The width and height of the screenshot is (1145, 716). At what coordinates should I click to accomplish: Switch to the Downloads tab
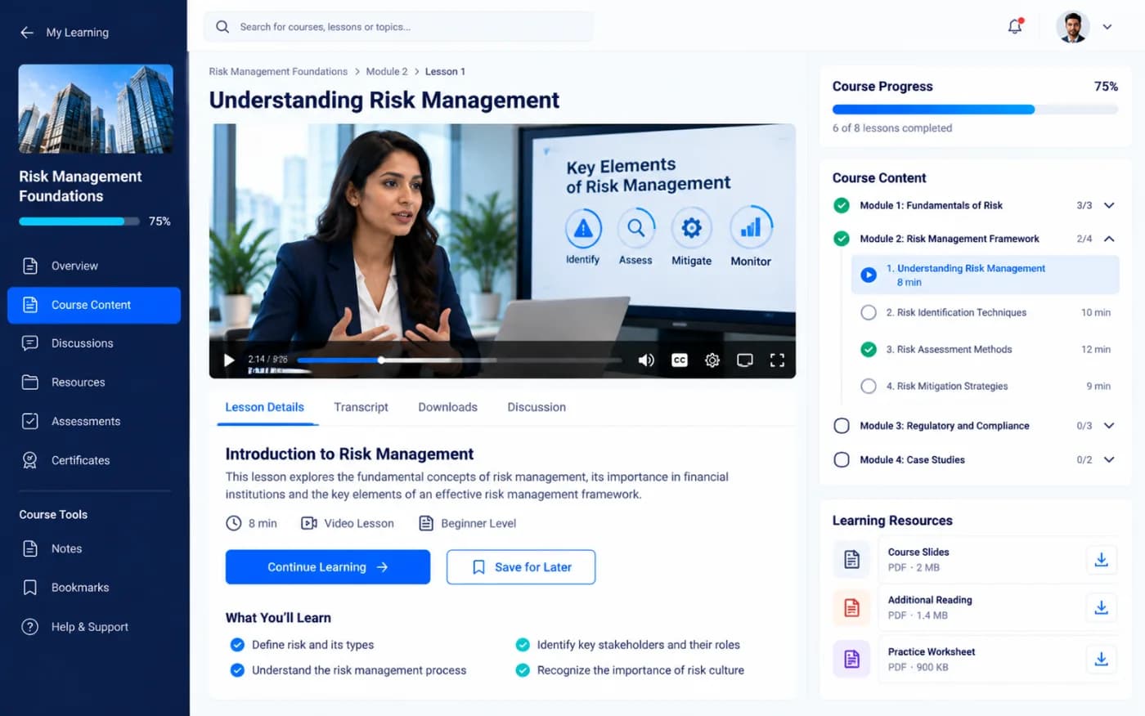(x=447, y=407)
